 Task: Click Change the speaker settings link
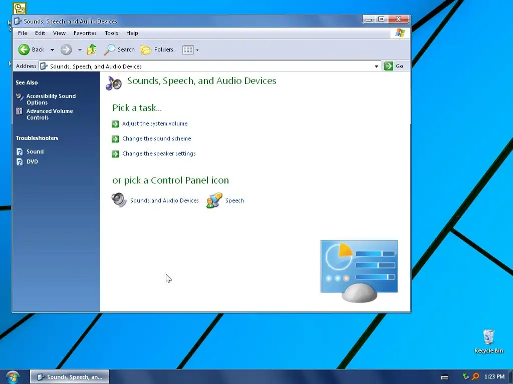(x=159, y=153)
